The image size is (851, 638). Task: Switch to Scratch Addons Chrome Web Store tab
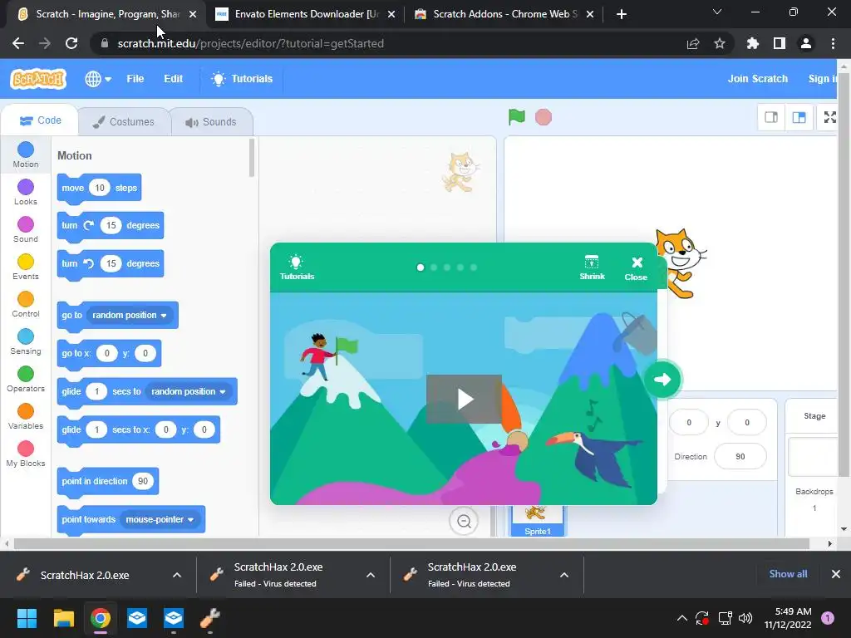point(504,14)
